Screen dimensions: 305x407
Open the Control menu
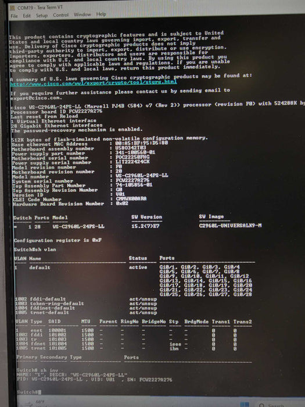point(60,15)
